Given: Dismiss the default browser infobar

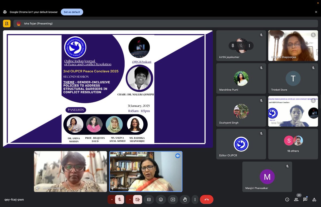Looking at the screenshot, I should coord(316,12).
